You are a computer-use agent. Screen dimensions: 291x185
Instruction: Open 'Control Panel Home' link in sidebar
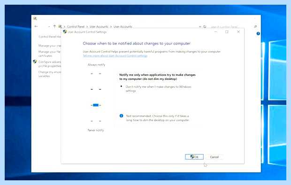click(x=50, y=37)
